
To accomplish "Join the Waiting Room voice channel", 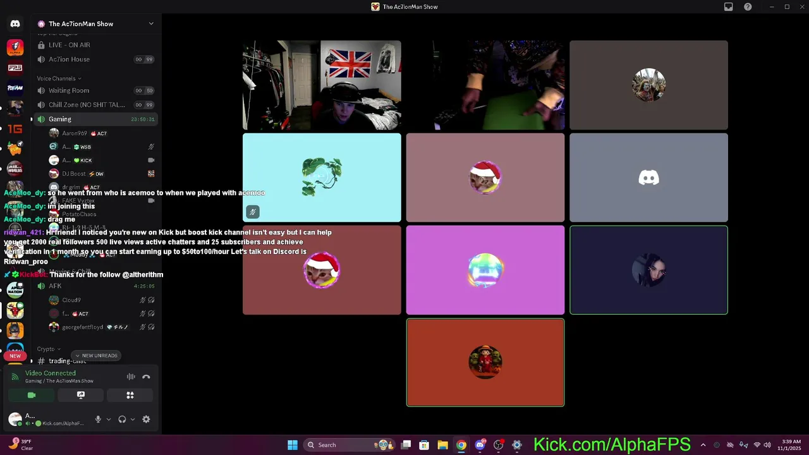I will point(95,90).
